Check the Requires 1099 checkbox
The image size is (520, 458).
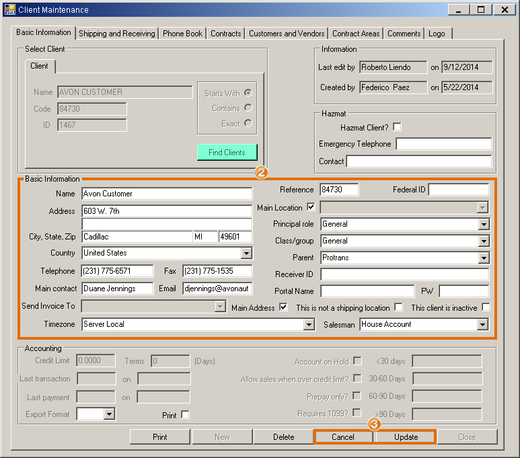click(x=357, y=413)
